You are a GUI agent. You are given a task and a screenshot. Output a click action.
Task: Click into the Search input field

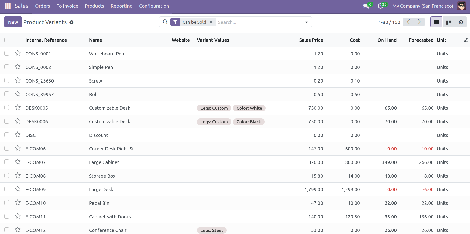259,22
